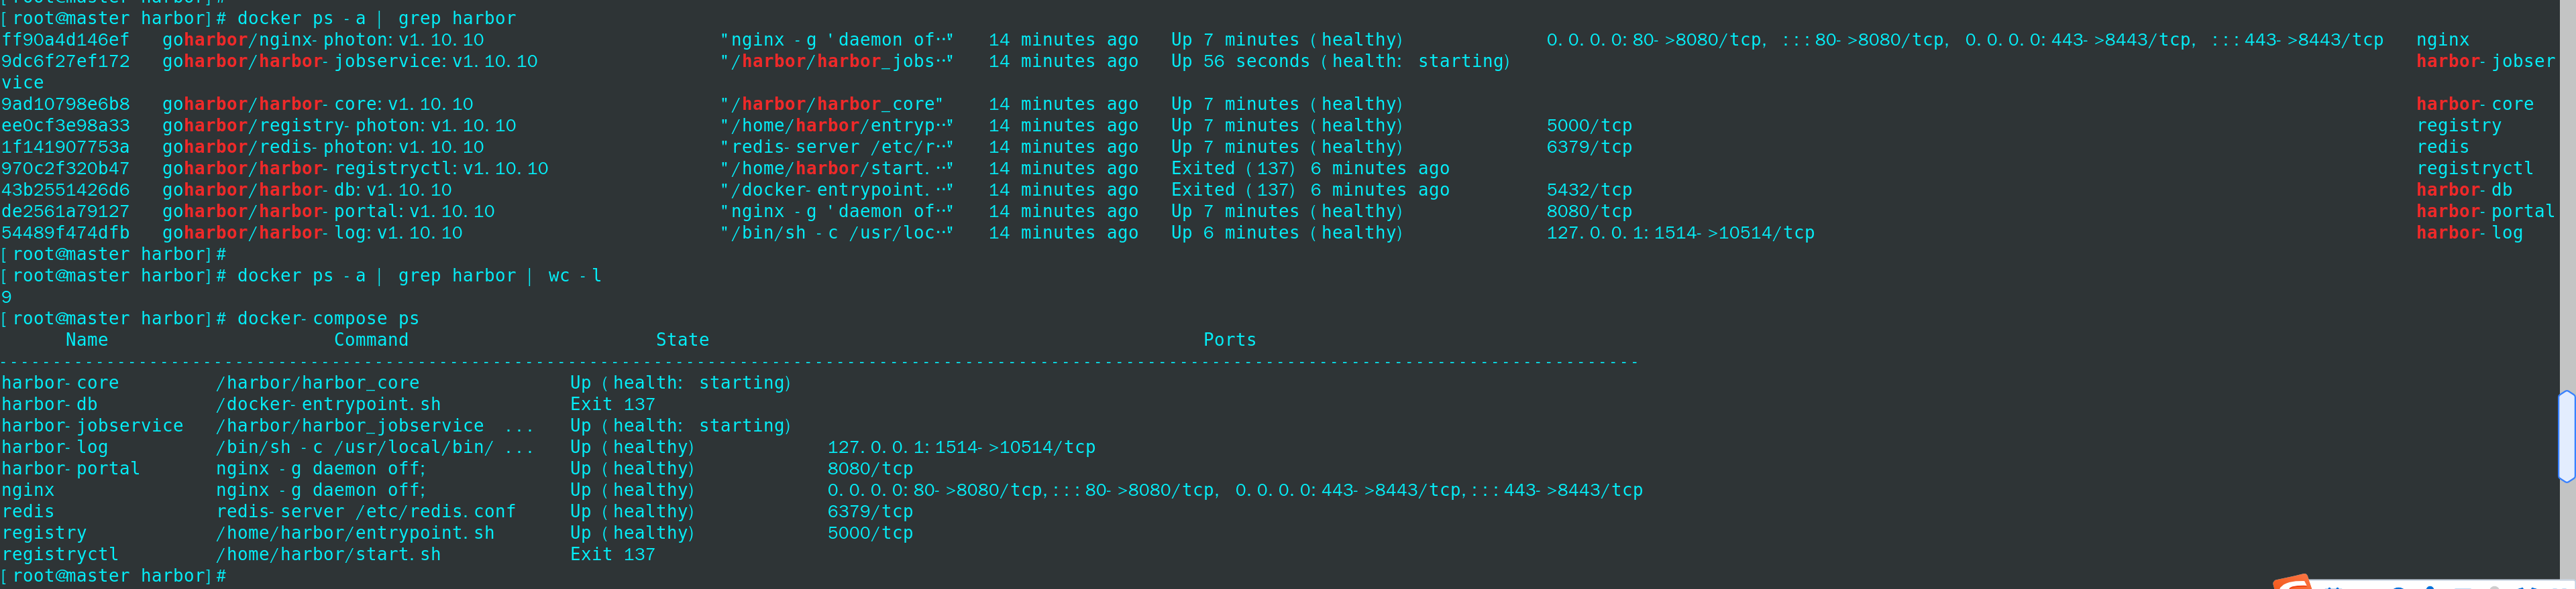Screen dimensions: 2576x589
Task: Select image name goharbor/redis-photon:v1.10.10
Action: tap(323, 147)
